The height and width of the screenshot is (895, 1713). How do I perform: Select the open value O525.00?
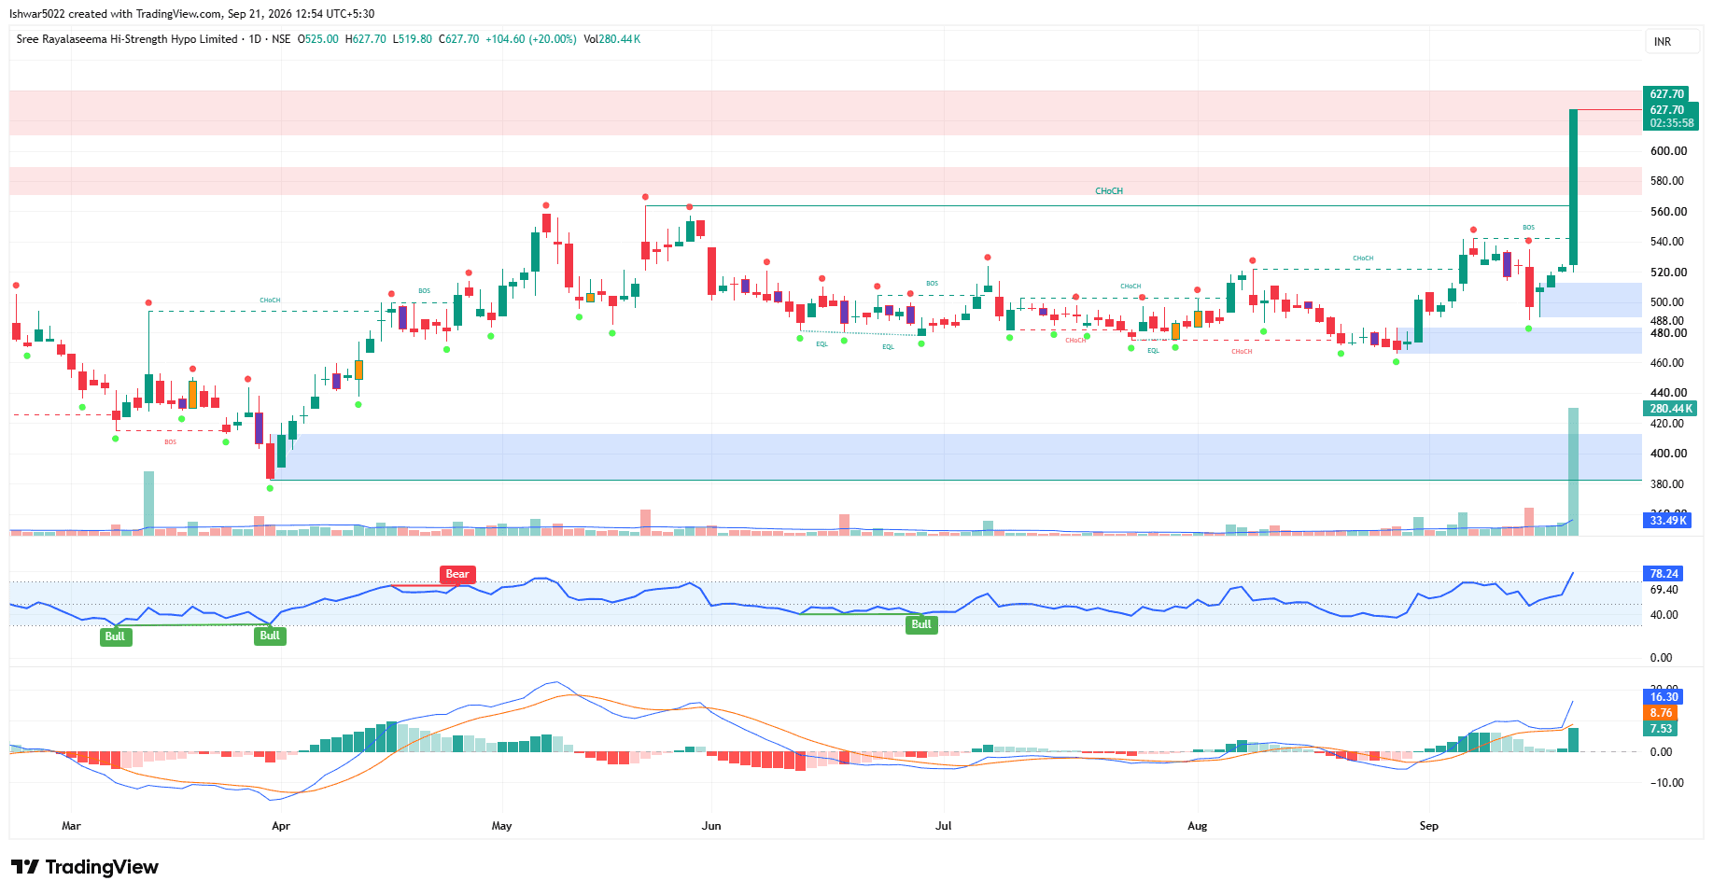coord(318,39)
